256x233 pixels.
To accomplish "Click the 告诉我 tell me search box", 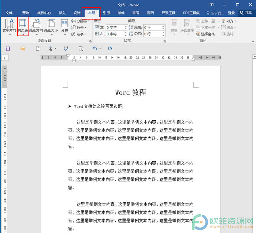I will (215, 13).
